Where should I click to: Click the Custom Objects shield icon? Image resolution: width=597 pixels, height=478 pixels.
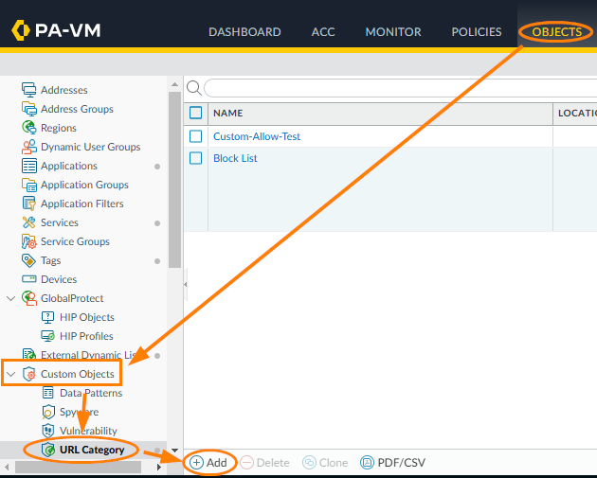(x=29, y=374)
